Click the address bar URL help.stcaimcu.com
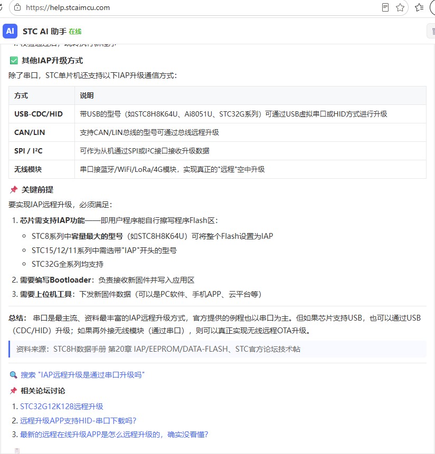 pos(68,7)
